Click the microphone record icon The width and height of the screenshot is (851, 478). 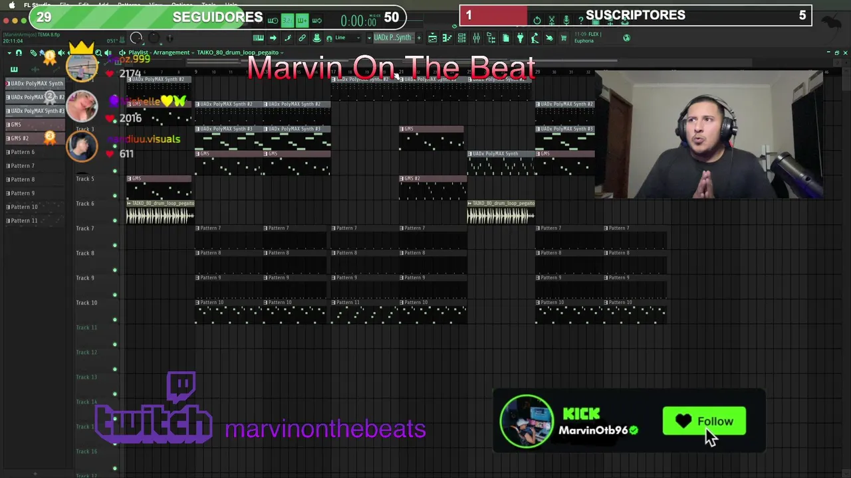(566, 21)
